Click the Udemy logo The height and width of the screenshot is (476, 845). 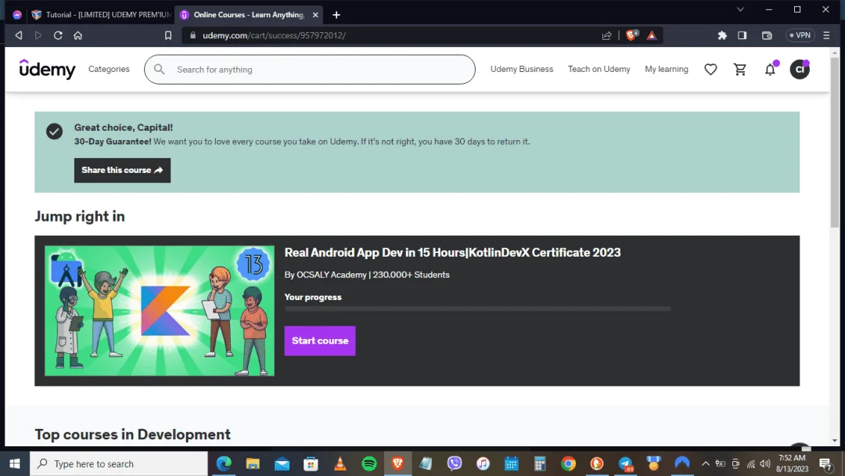[48, 69]
